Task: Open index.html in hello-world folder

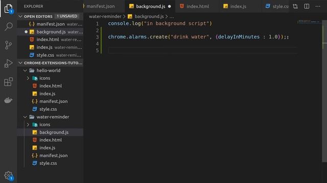Action: click(x=50, y=86)
